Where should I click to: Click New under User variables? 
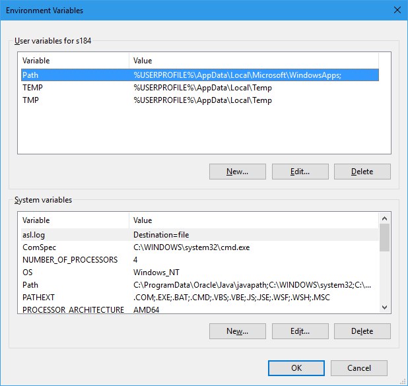[x=237, y=172]
